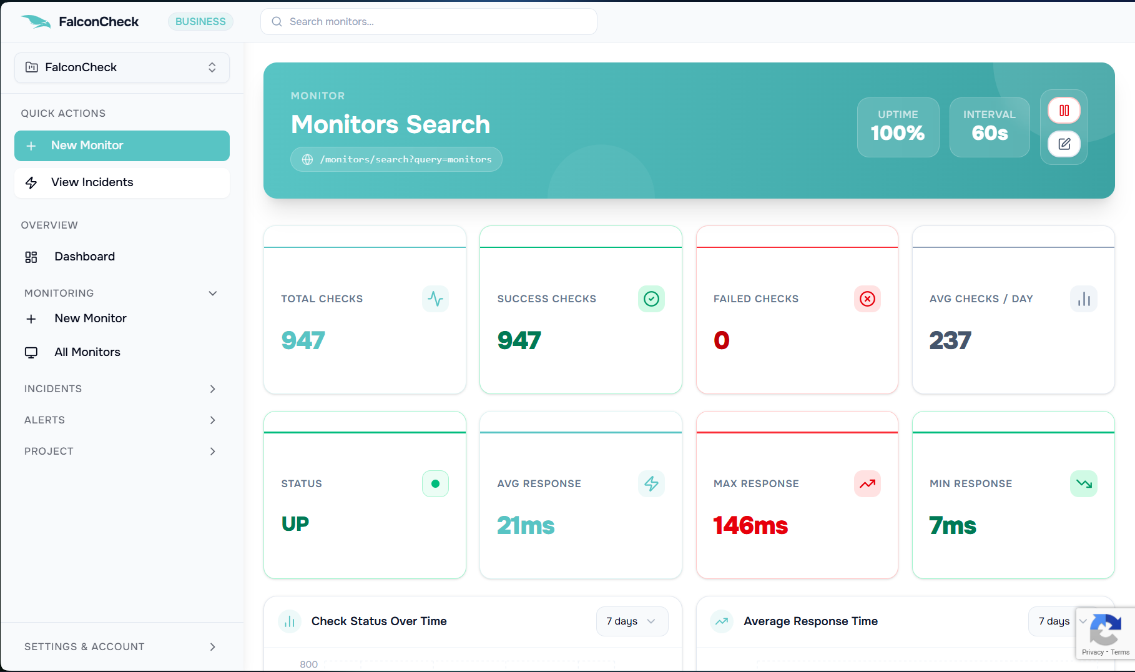Image resolution: width=1135 pixels, height=672 pixels.
Task: Click the View Incidents quick action button
Action: [x=122, y=182]
